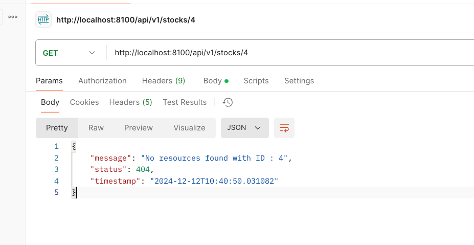474x245 pixels.
Task: Click the "2024-12-12T10:40:50.031082" timestamp value
Action: [x=214, y=181]
